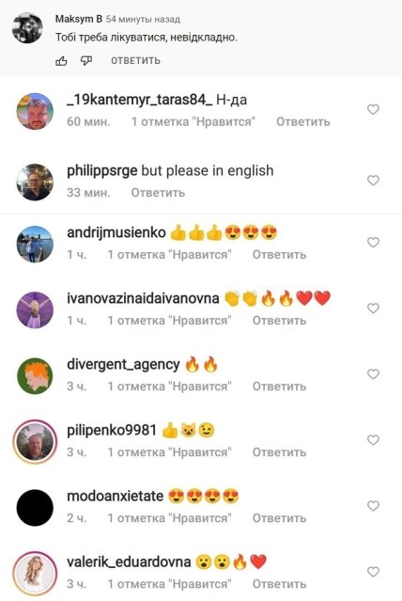Dislike Maksym B's comment with thumbs down
The image size is (402, 601).
(x=86, y=60)
